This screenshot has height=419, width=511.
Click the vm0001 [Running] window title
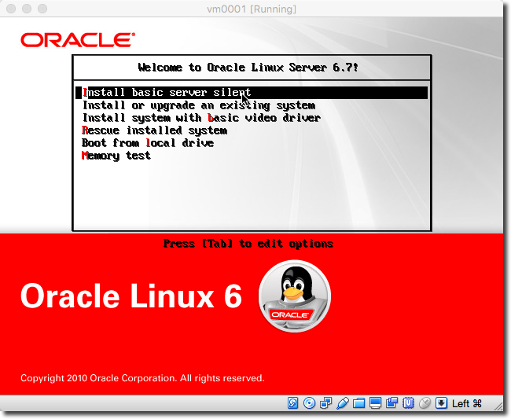[252, 9]
